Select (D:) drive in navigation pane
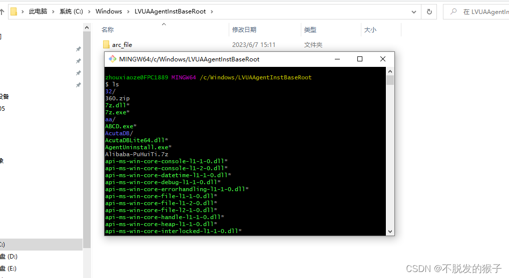Image resolution: width=509 pixels, height=278 pixels. click(9, 257)
